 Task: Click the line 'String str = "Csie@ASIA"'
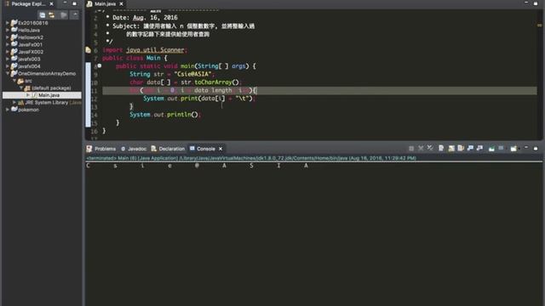172,74
